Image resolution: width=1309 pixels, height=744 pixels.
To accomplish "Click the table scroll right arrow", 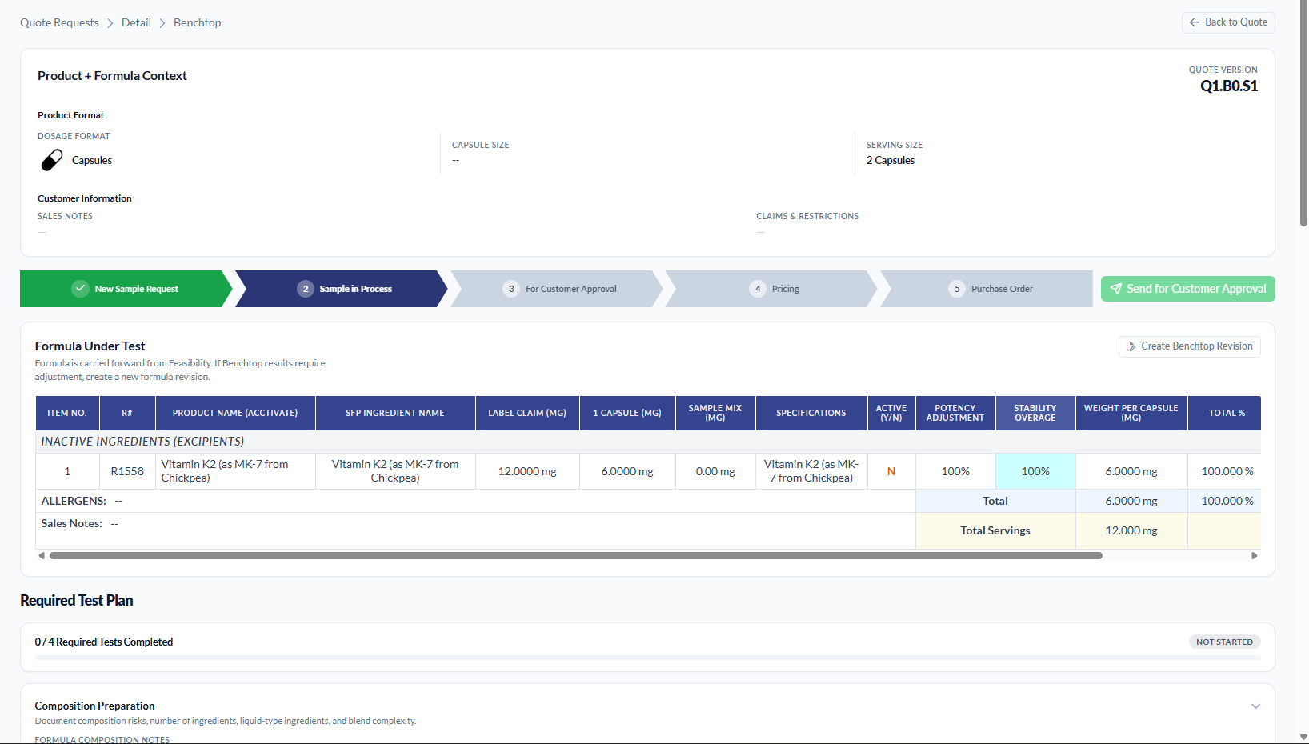I will pyautogui.click(x=1255, y=555).
